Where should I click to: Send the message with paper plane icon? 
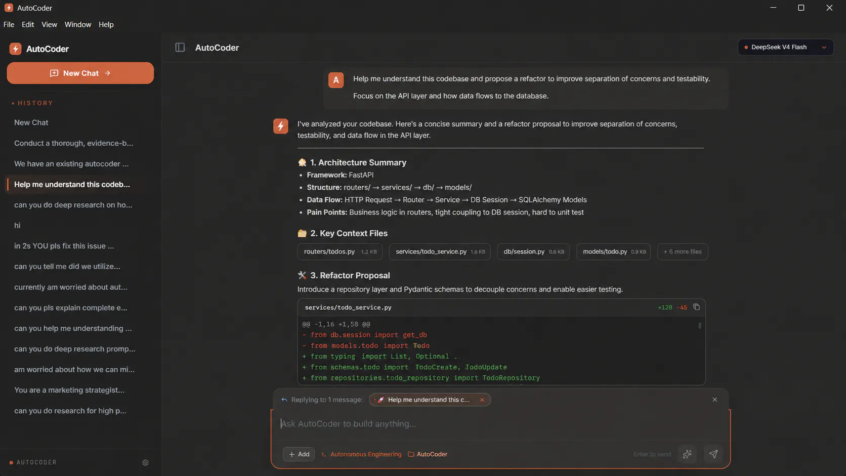click(713, 454)
